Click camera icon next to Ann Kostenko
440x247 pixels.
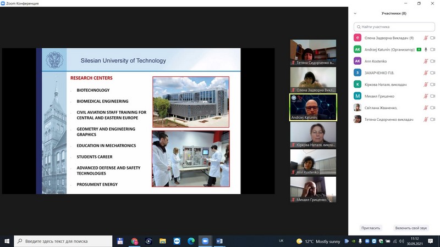click(433, 61)
